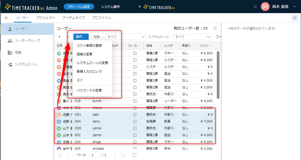Viewport: 301px width, 160px height.
Task: Click the fullscreen icon in top header
Action: click(255, 7)
